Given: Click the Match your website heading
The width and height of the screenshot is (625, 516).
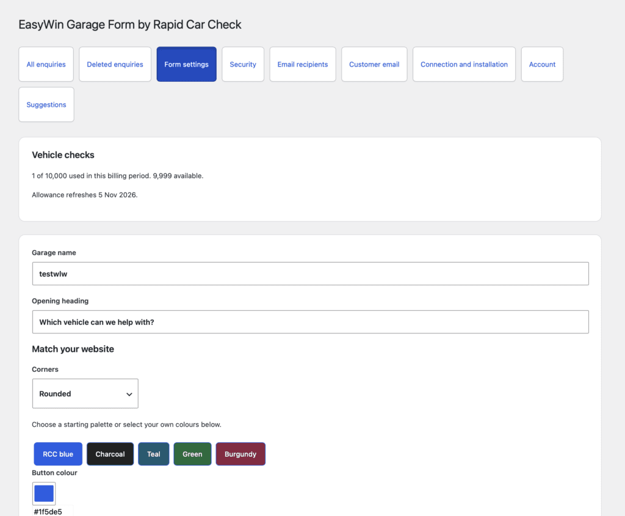Looking at the screenshot, I should click(x=73, y=349).
